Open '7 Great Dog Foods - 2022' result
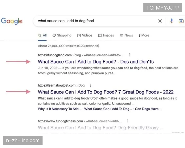185x148 pixels. tap(106, 92)
